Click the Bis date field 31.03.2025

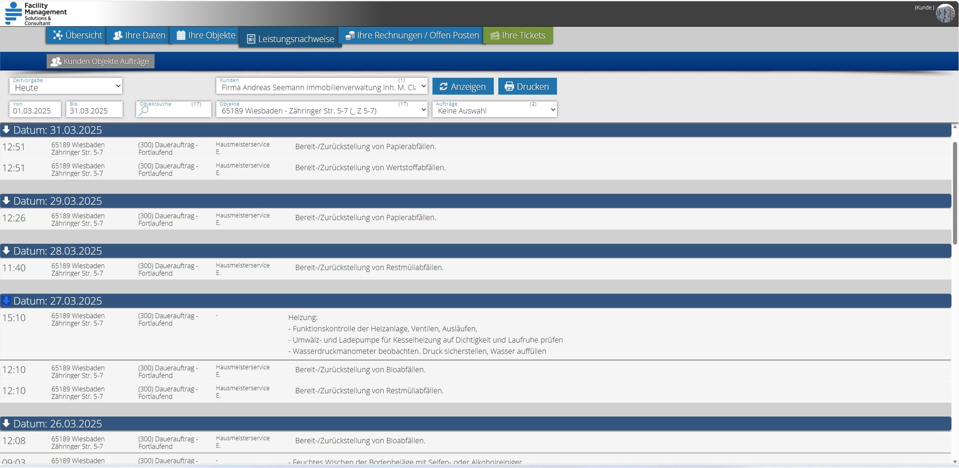94,109
